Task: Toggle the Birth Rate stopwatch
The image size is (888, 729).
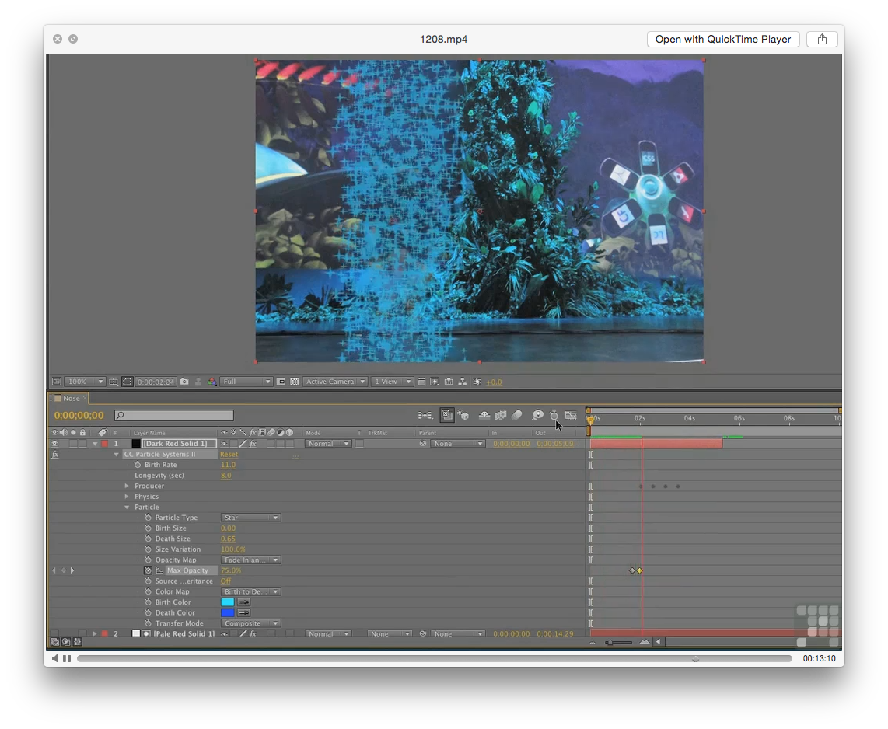Action: pos(138,465)
